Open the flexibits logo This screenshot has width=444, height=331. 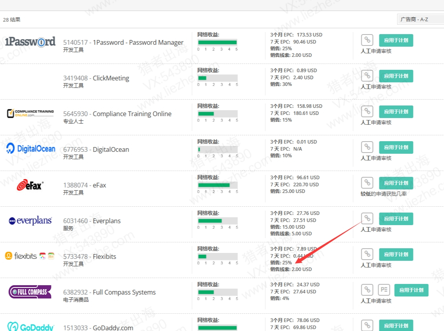(x=30, y=256)
